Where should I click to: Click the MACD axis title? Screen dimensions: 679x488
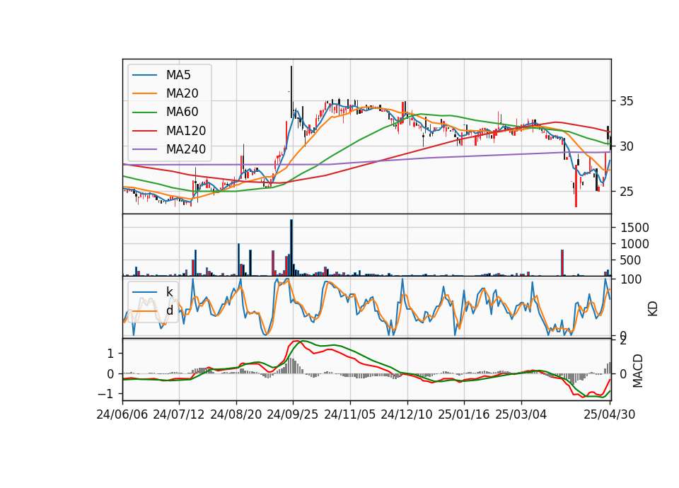(x=638, y=371)
